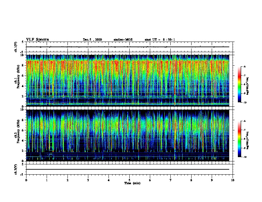The image size is (262, 202).
Task: Click the "4" kHz tick on ch.2 frequency axis
Action: tap(23, 141)
